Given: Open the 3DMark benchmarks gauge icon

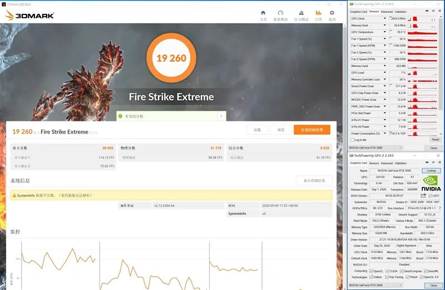Looking at the screenshot, I should tap(280, 13).
